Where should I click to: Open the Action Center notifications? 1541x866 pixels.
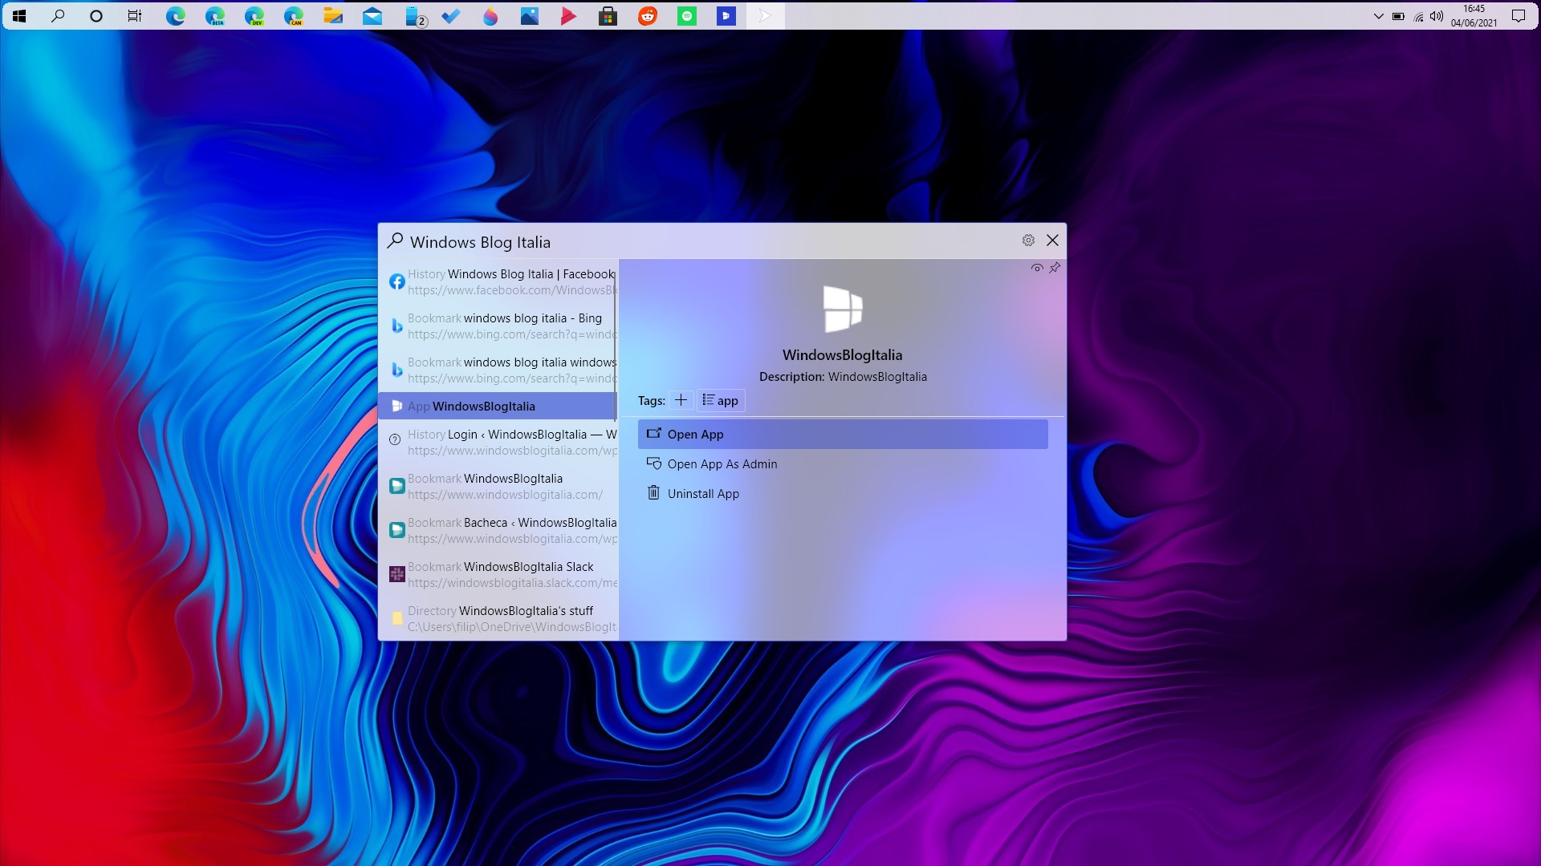1519,15
